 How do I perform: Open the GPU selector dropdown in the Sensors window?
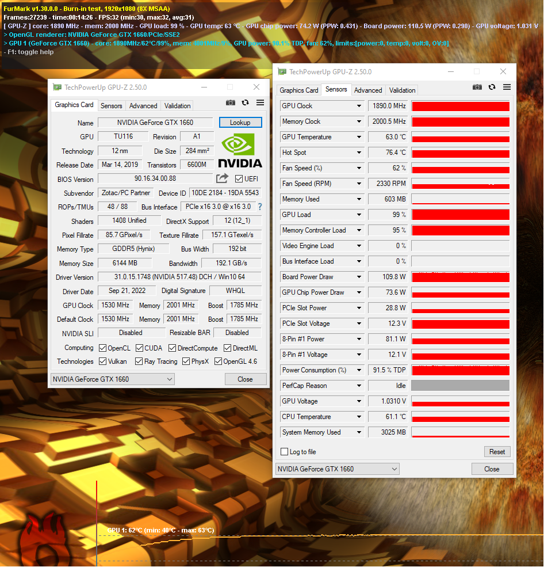tap(338, 469)
